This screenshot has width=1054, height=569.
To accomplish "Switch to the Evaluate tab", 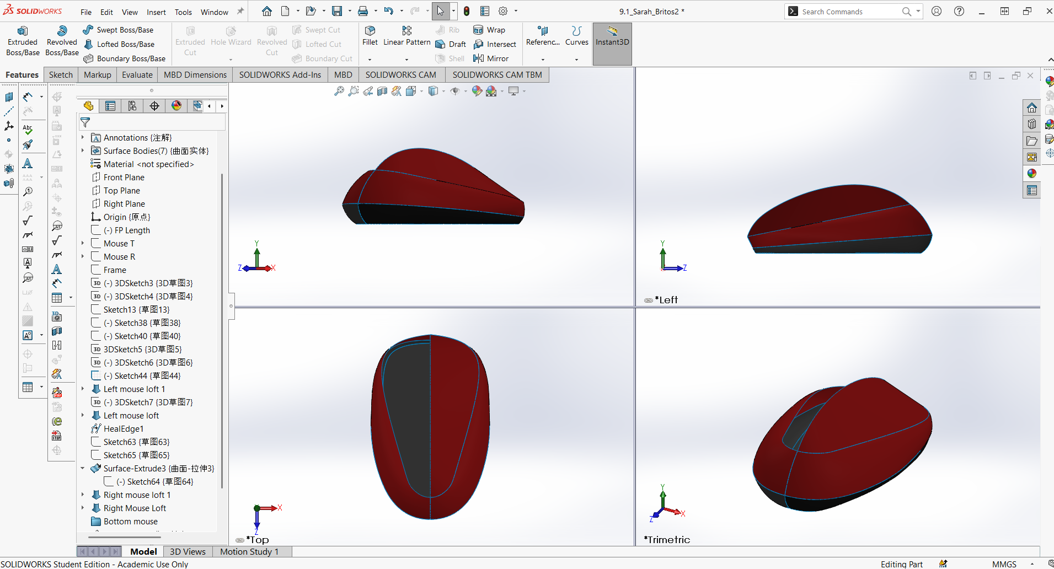I will pos(137,74).
